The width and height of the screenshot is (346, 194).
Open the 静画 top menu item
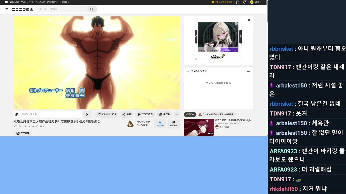(17, 2)
